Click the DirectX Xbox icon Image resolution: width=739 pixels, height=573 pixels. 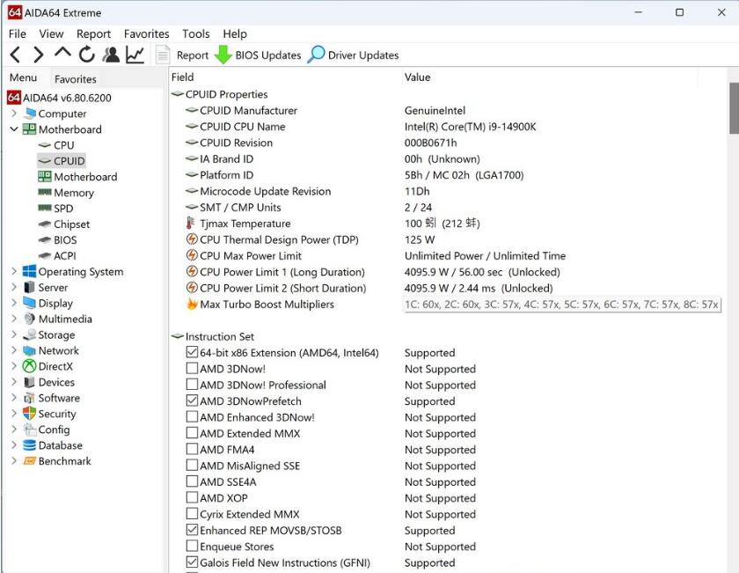click(x=30, y=366)
